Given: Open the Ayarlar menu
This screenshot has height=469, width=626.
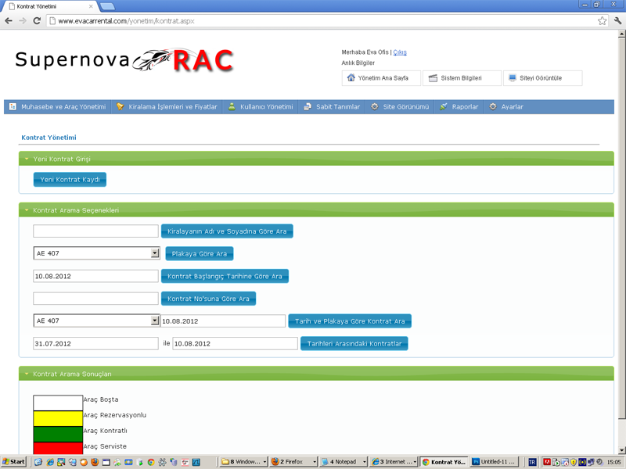Looking at the screenshot, I should (506, 106).
